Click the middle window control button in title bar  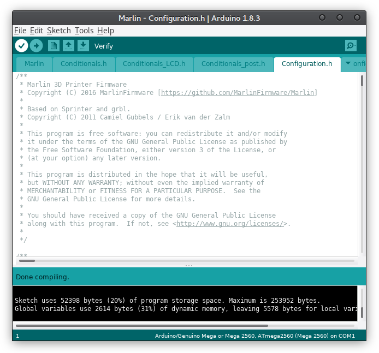click(x=340, y=17)
